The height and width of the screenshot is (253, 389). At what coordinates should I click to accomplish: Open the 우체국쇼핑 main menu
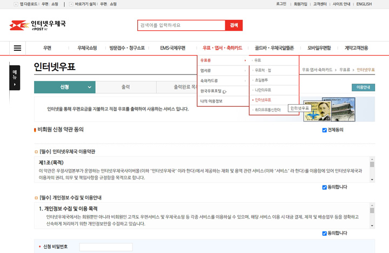(x=87, y=48)
